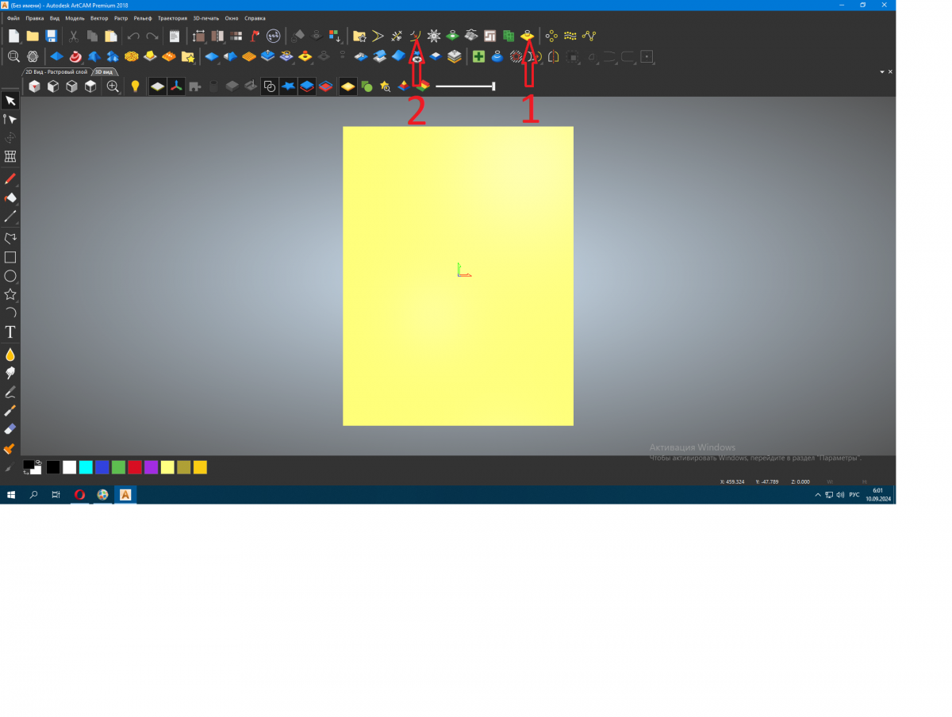Select the Text tool
Screen dimensions: 952x717
click(x=10, y=332)
